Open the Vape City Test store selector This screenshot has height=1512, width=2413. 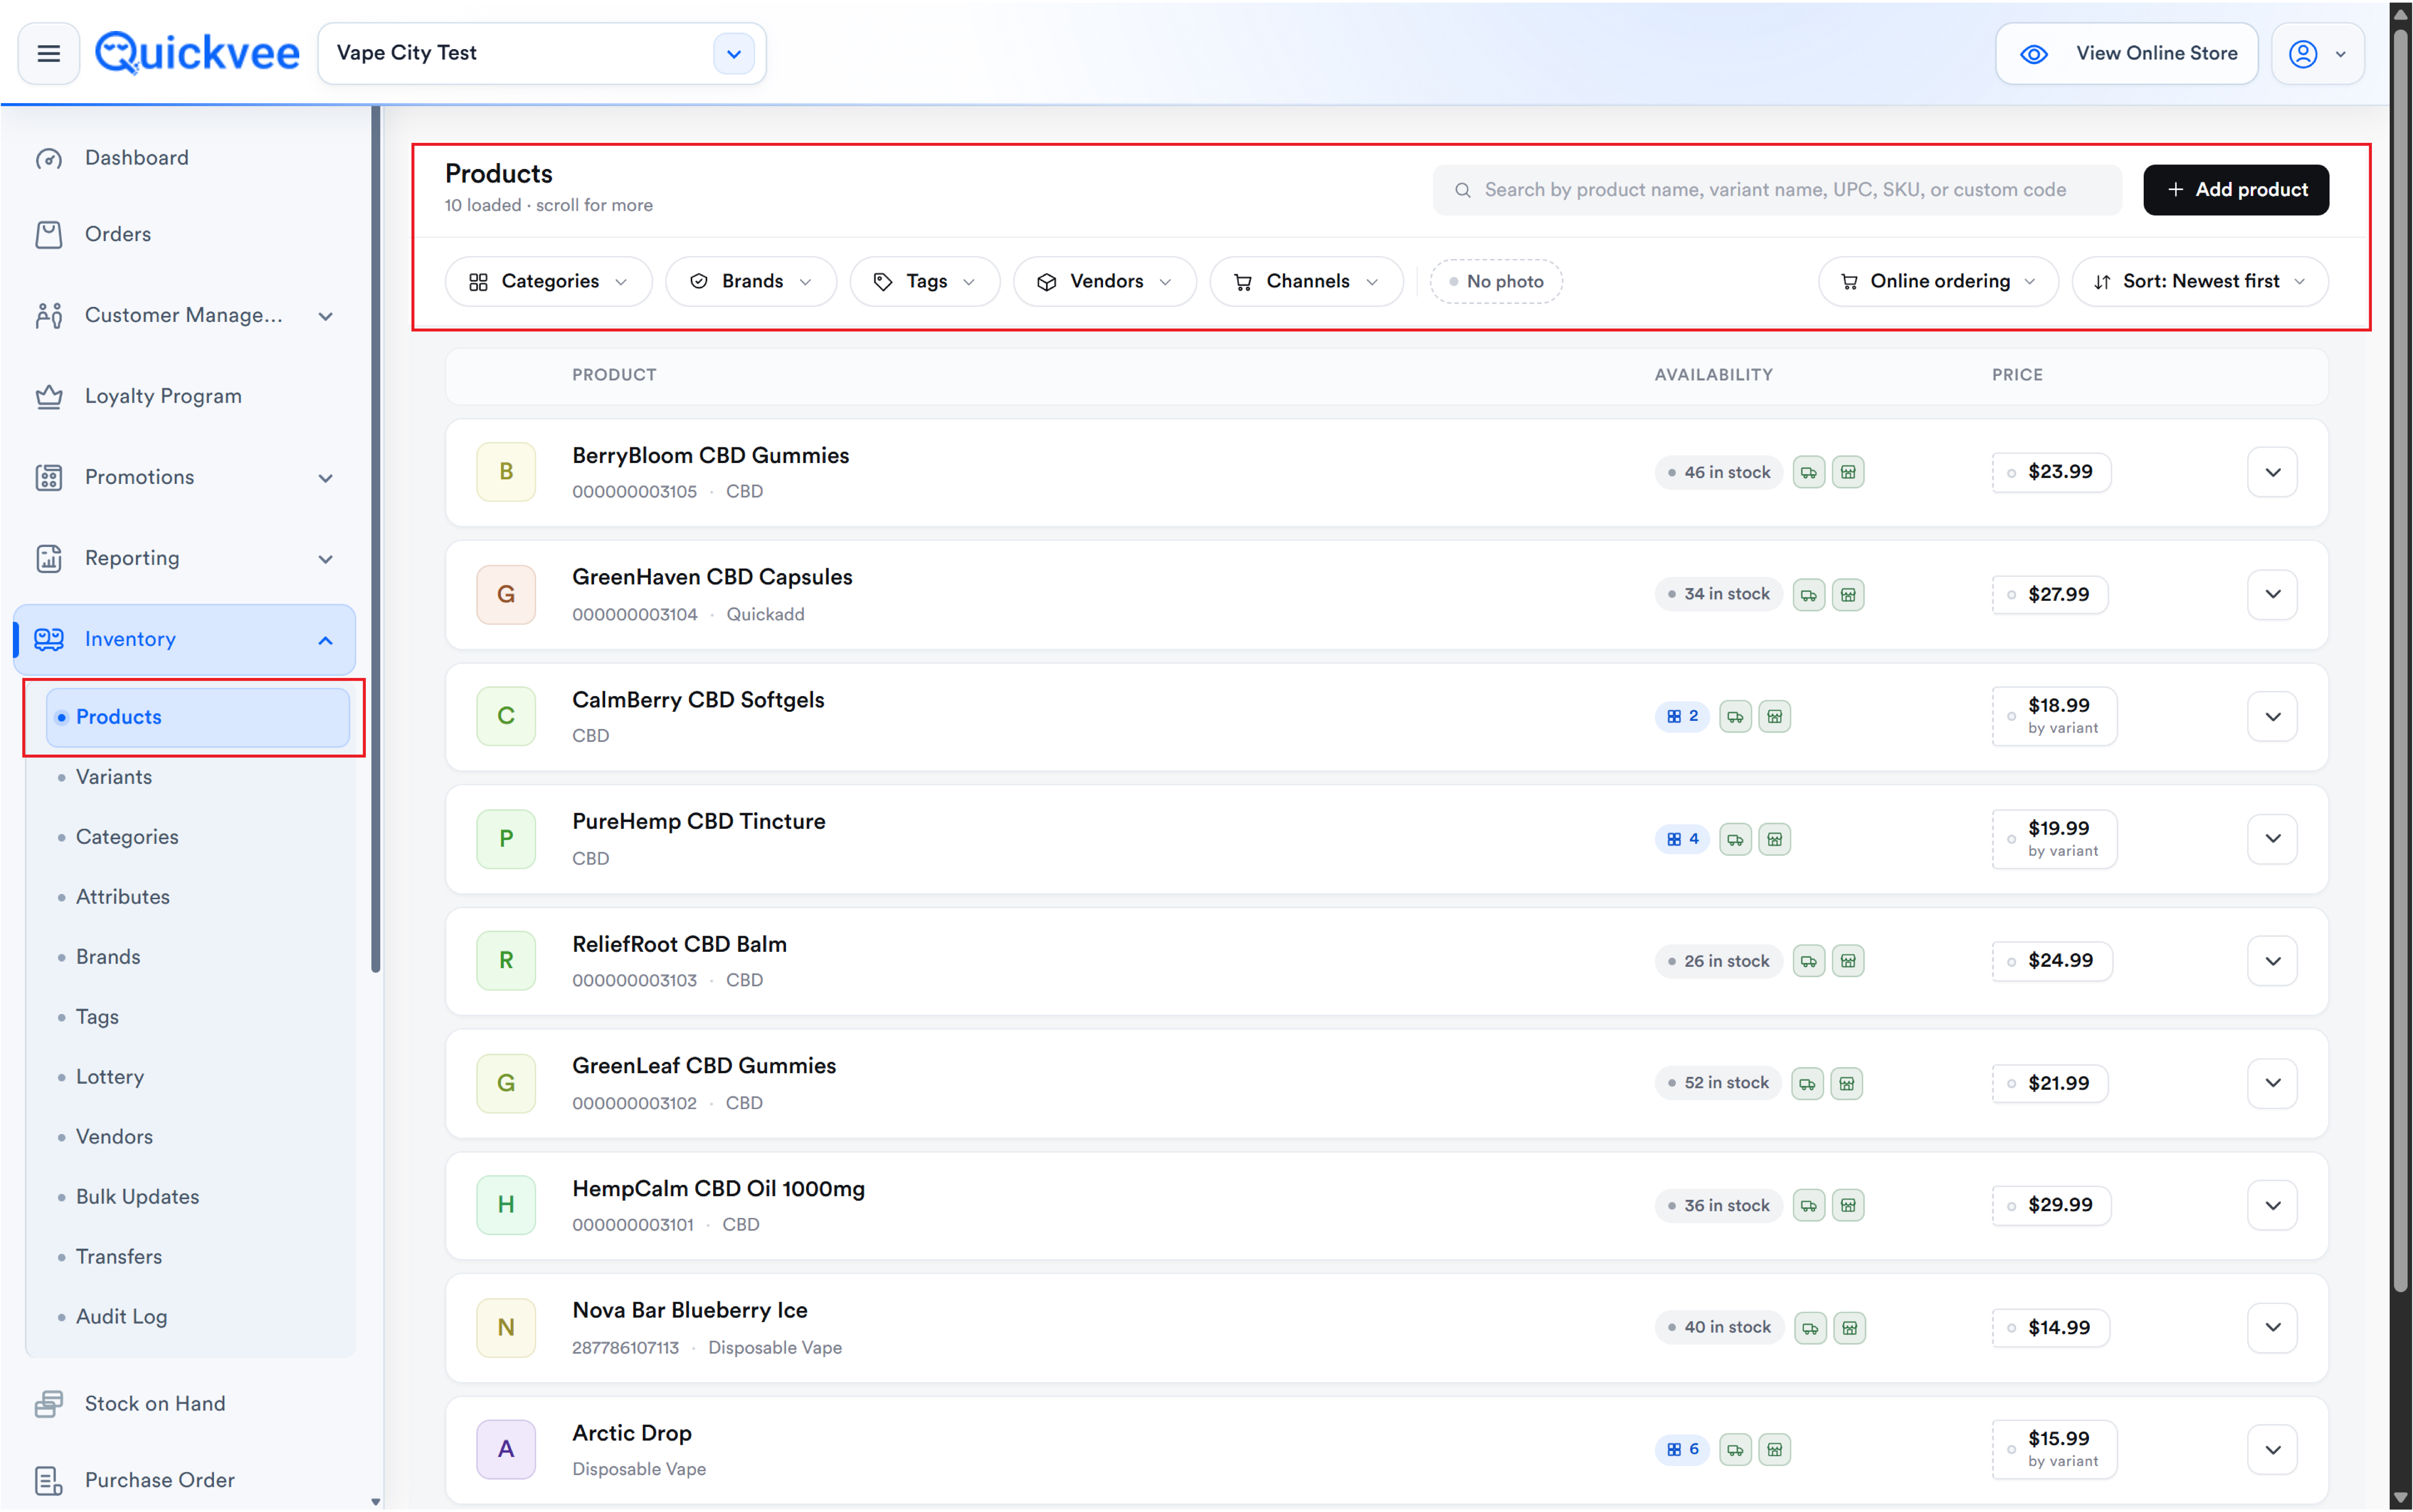[542, 54]
